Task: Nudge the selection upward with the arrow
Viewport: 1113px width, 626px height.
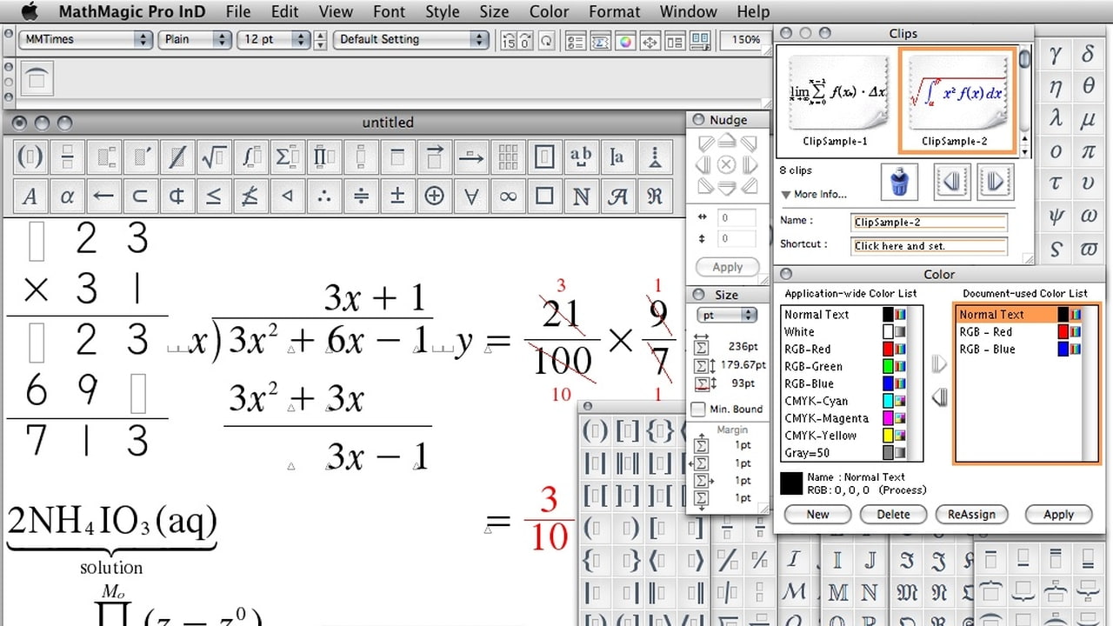Action: point(727,142)
